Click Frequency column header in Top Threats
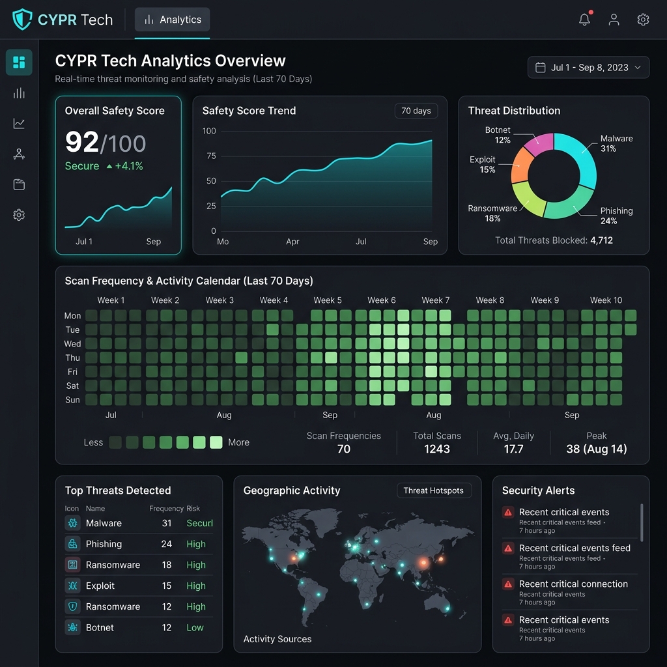 tap(166, 508)
